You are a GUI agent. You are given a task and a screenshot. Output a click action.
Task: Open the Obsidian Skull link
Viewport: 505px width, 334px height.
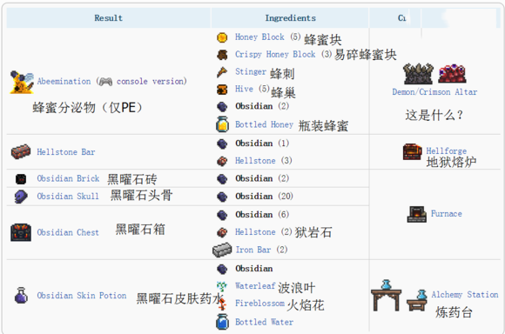[x=68, y=196]
